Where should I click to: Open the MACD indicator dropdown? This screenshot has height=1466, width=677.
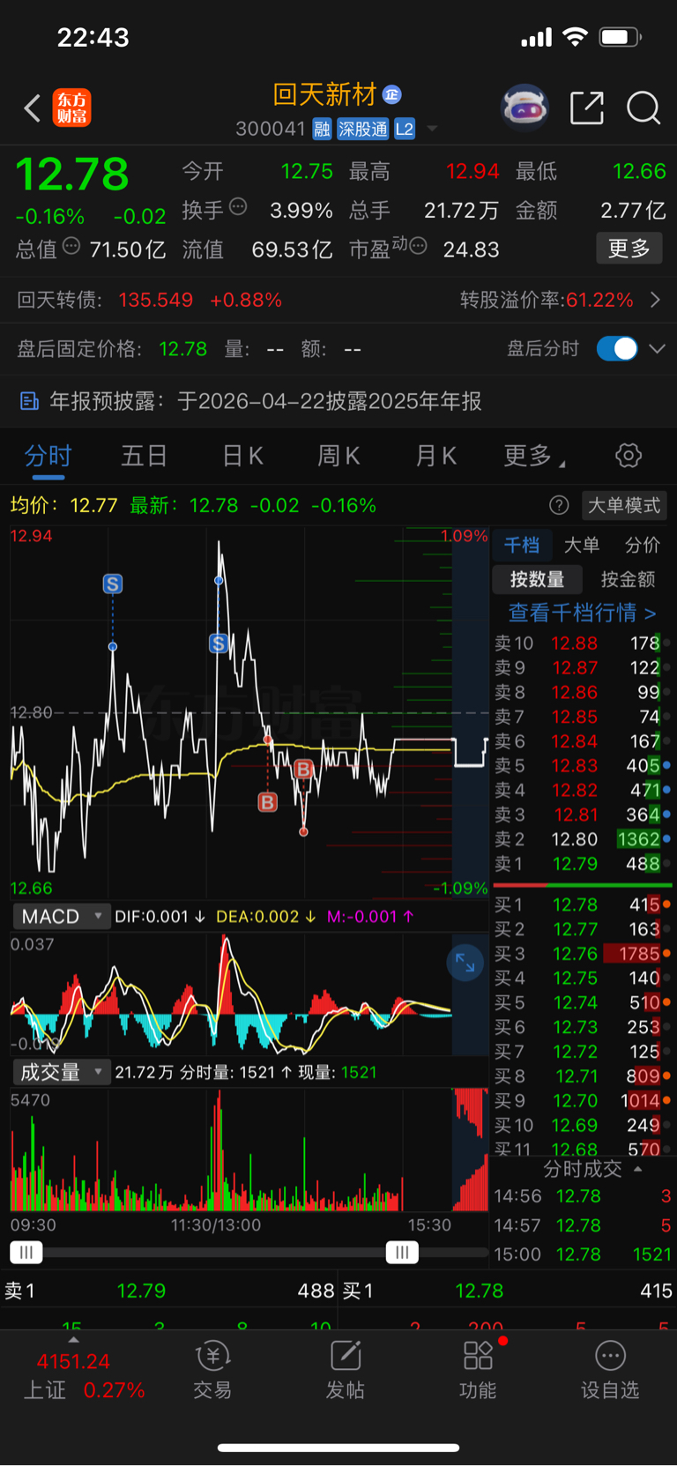61,917
